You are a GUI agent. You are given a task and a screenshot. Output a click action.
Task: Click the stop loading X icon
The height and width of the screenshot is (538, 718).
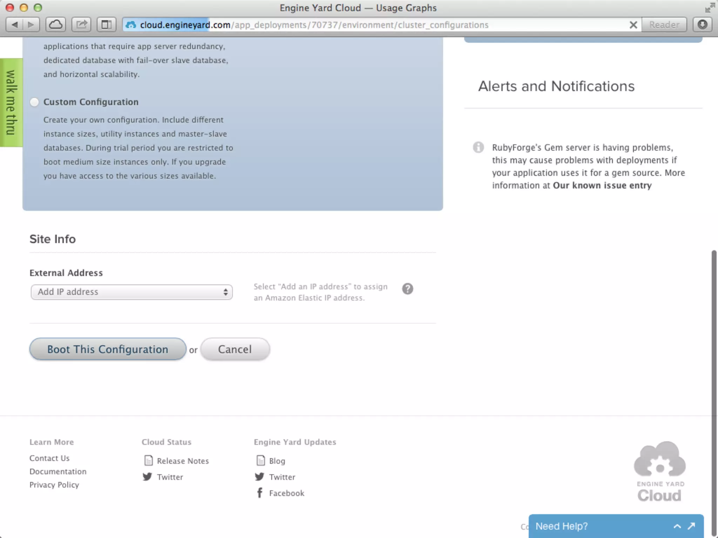pos(633,25)
